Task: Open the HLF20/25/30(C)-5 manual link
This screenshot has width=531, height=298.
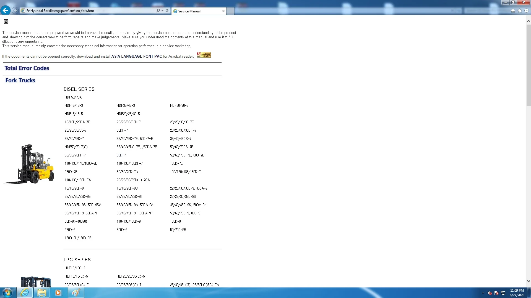Action: click(x=131, y=276)
